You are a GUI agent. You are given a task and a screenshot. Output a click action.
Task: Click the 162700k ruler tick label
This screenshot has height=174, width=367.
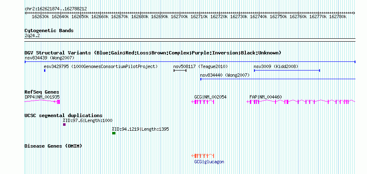click(179, 17)
